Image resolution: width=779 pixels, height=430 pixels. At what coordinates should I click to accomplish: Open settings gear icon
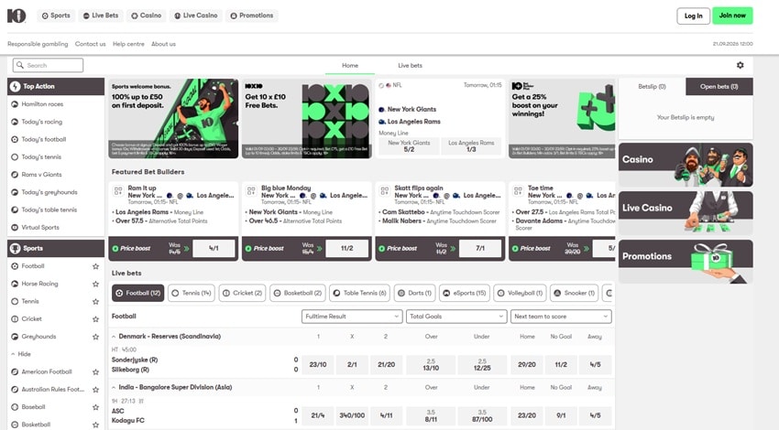pos(741,65)
